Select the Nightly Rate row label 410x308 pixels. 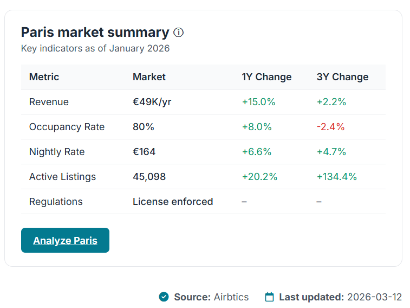[57, 152]
